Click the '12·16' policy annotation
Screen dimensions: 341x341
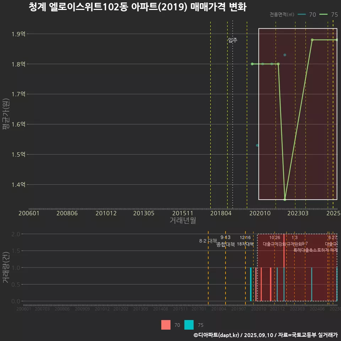coord(245,238)
